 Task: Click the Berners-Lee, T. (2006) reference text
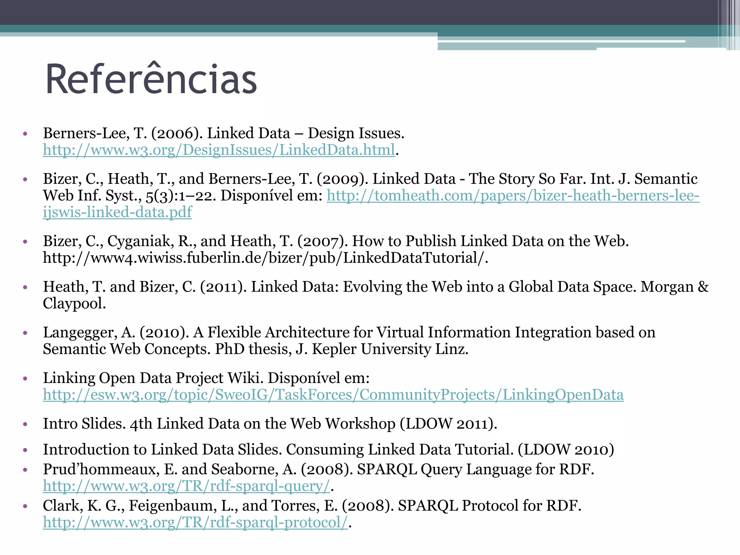point(224,133)
